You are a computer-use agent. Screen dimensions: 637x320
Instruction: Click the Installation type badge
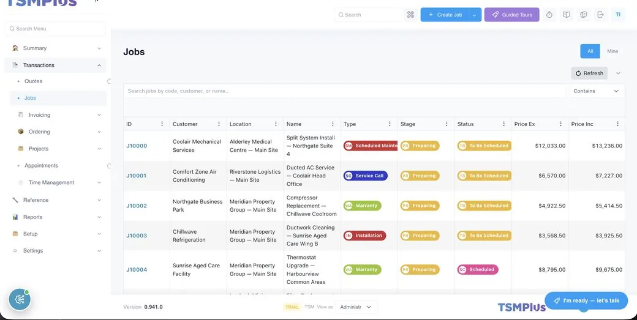[365, 235]
